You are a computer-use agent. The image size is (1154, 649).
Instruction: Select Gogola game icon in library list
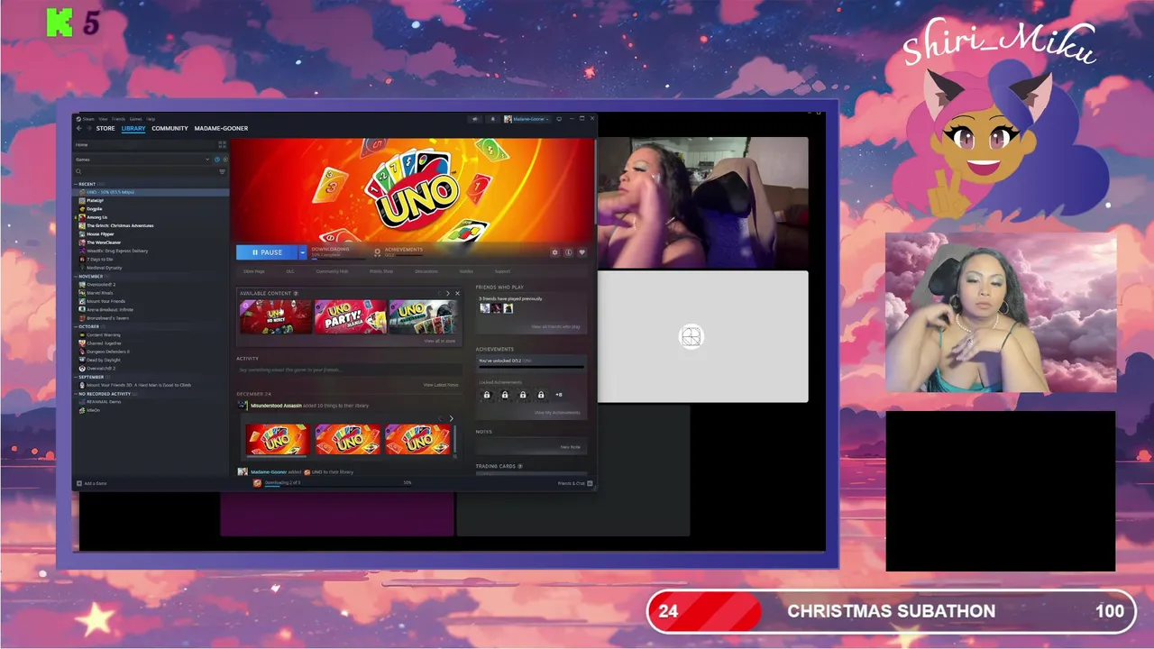82,208
